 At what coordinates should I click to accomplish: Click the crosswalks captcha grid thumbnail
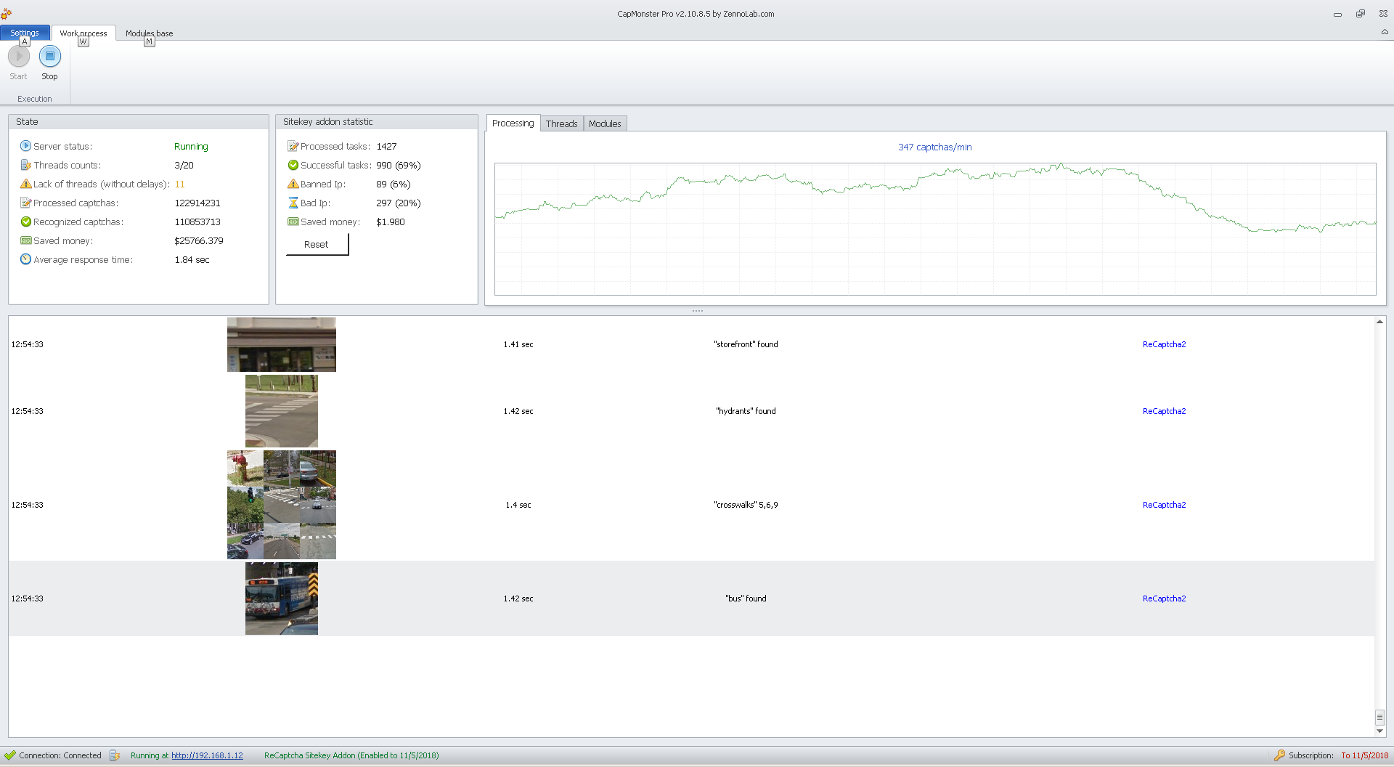point(282,505)
